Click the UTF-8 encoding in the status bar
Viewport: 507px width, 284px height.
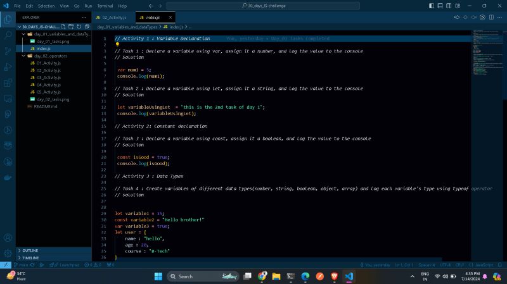pos(446,265)
